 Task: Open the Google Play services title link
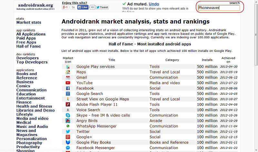tap(95, 67)
